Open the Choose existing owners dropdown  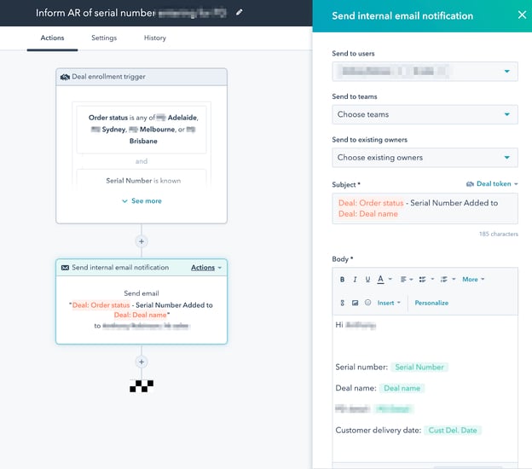coord(424,158)
